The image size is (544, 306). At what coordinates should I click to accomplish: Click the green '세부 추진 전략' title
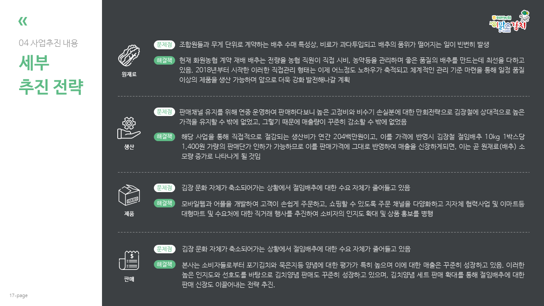coord(51,75)
